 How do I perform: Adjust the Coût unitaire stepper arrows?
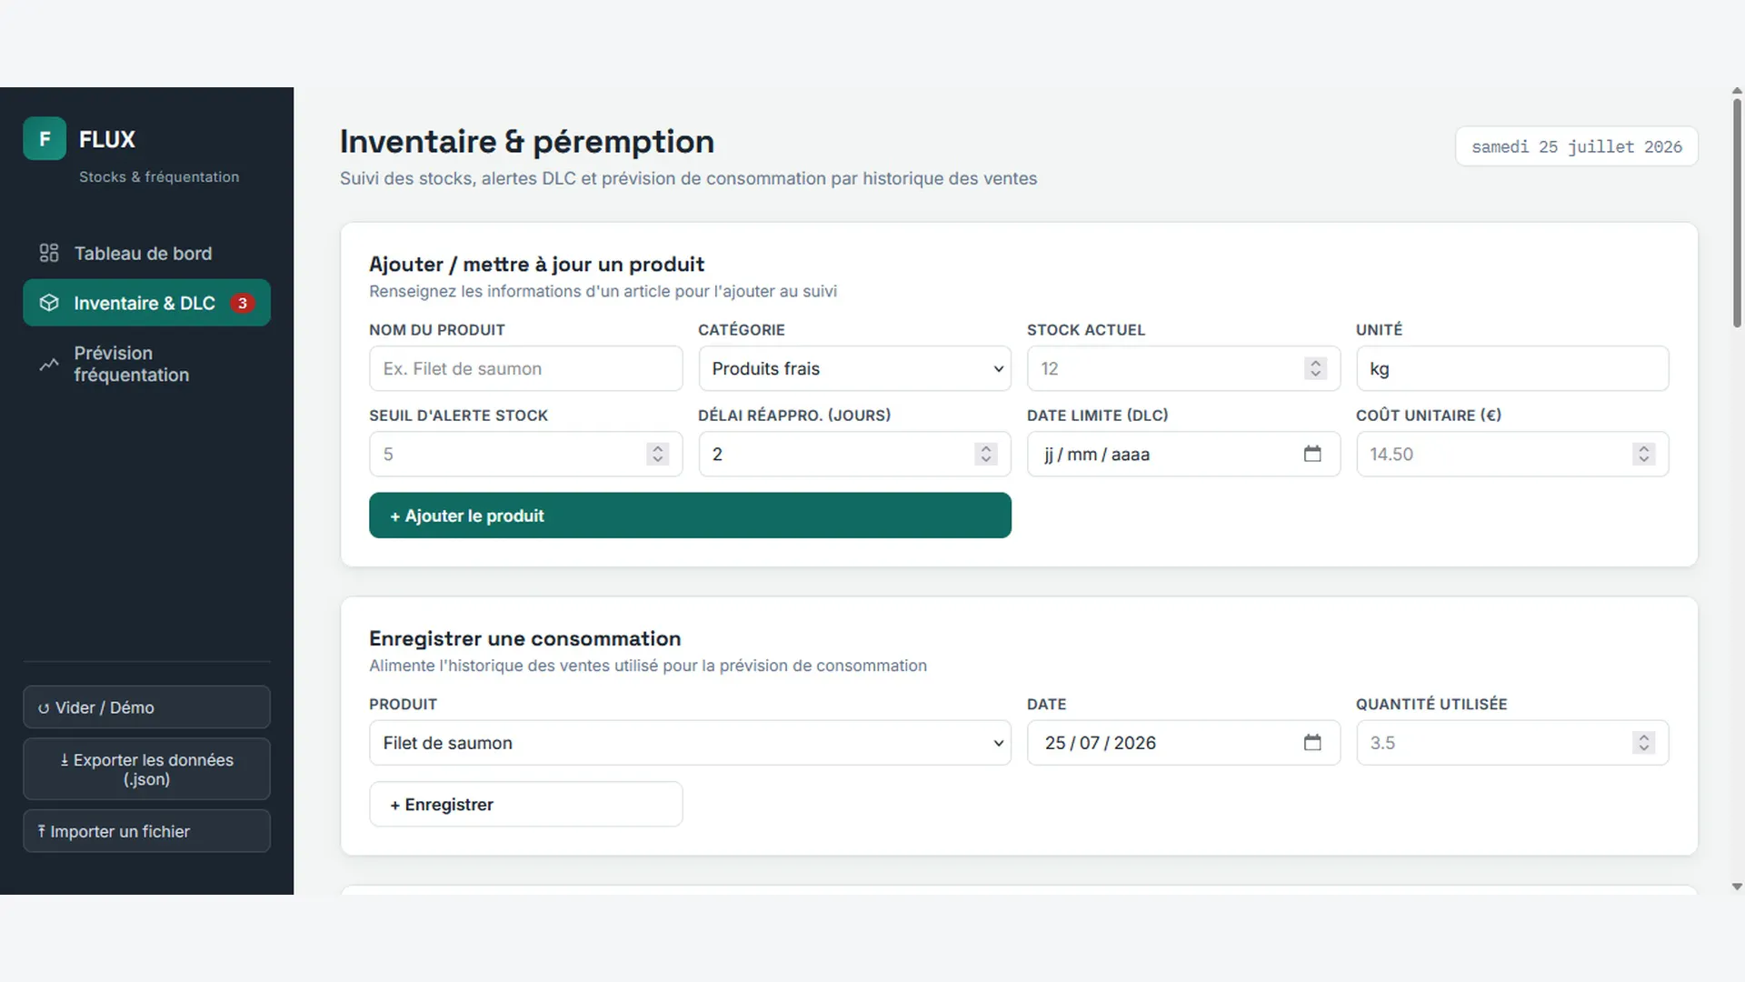coord(1643,454)
